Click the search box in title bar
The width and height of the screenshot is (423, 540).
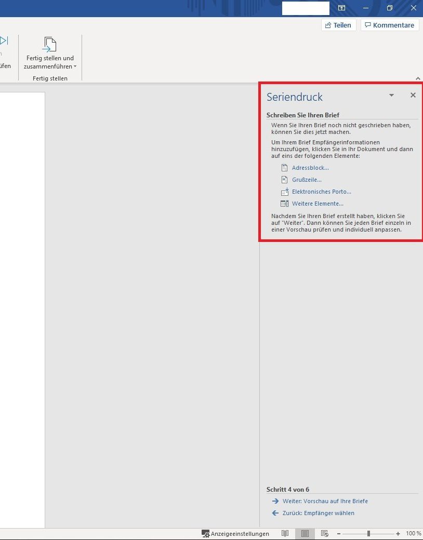coord(306,8)
